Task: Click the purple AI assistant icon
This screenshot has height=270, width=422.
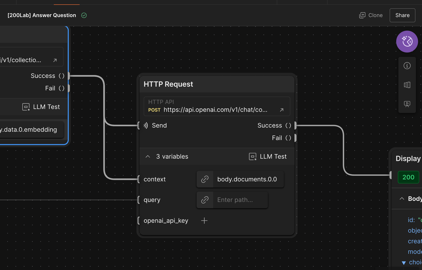Action: click(407, 41)
